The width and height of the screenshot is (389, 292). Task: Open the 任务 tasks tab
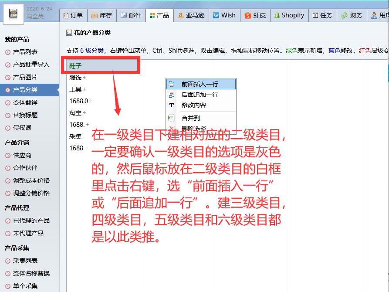point(322,15)
